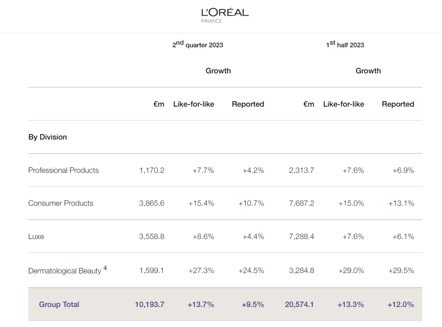Select the Dermatological Beauty +27.3% growth cell

pyautogui.click(x=201, y=271)
